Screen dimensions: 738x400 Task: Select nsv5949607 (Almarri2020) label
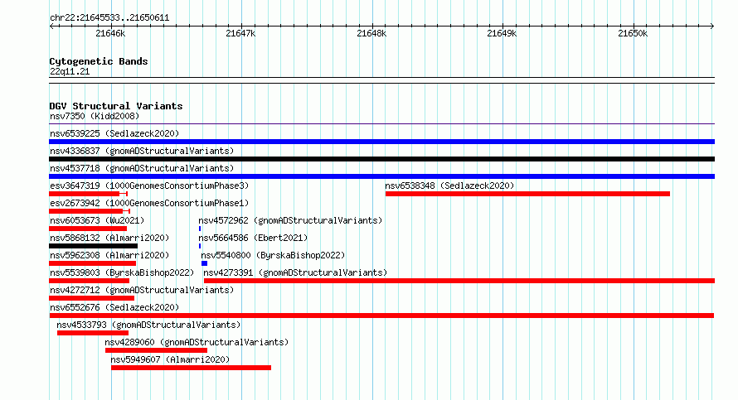tap(170, 359)
